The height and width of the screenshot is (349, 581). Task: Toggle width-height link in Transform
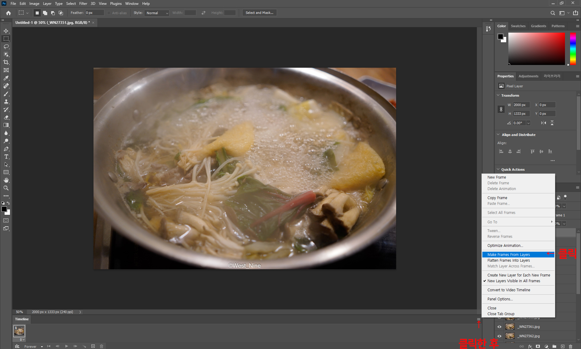501,109
